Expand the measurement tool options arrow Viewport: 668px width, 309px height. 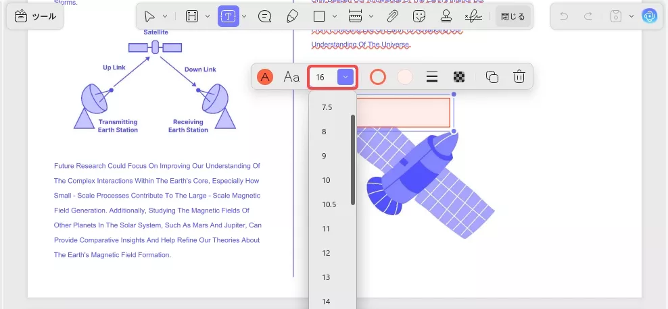point(371,17)
